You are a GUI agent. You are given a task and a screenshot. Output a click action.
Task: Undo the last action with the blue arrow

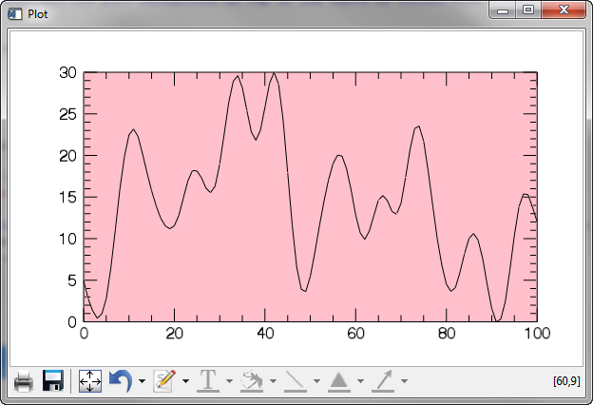[121, 382]
